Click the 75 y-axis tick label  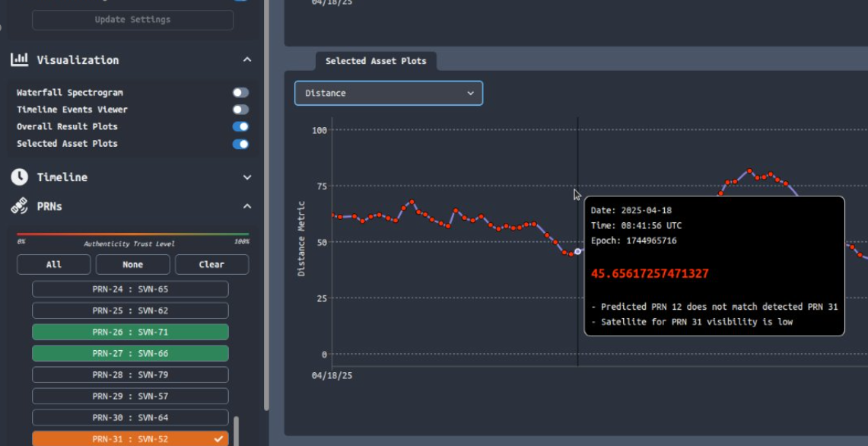point(322,186)
